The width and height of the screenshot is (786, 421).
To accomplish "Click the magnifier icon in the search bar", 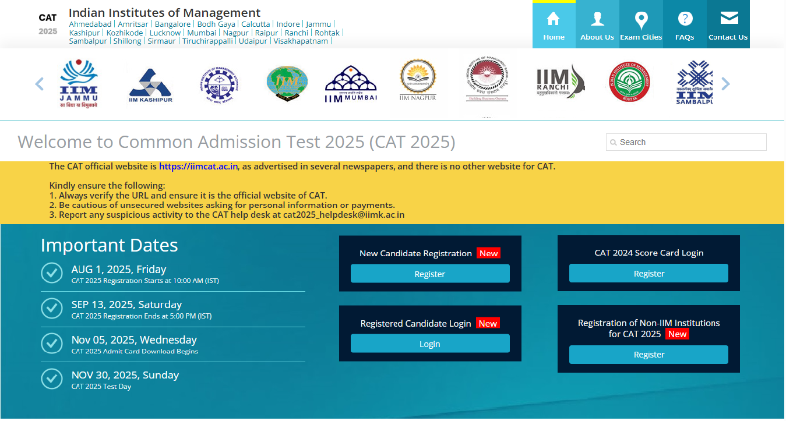I will click(x=614, y=142).
